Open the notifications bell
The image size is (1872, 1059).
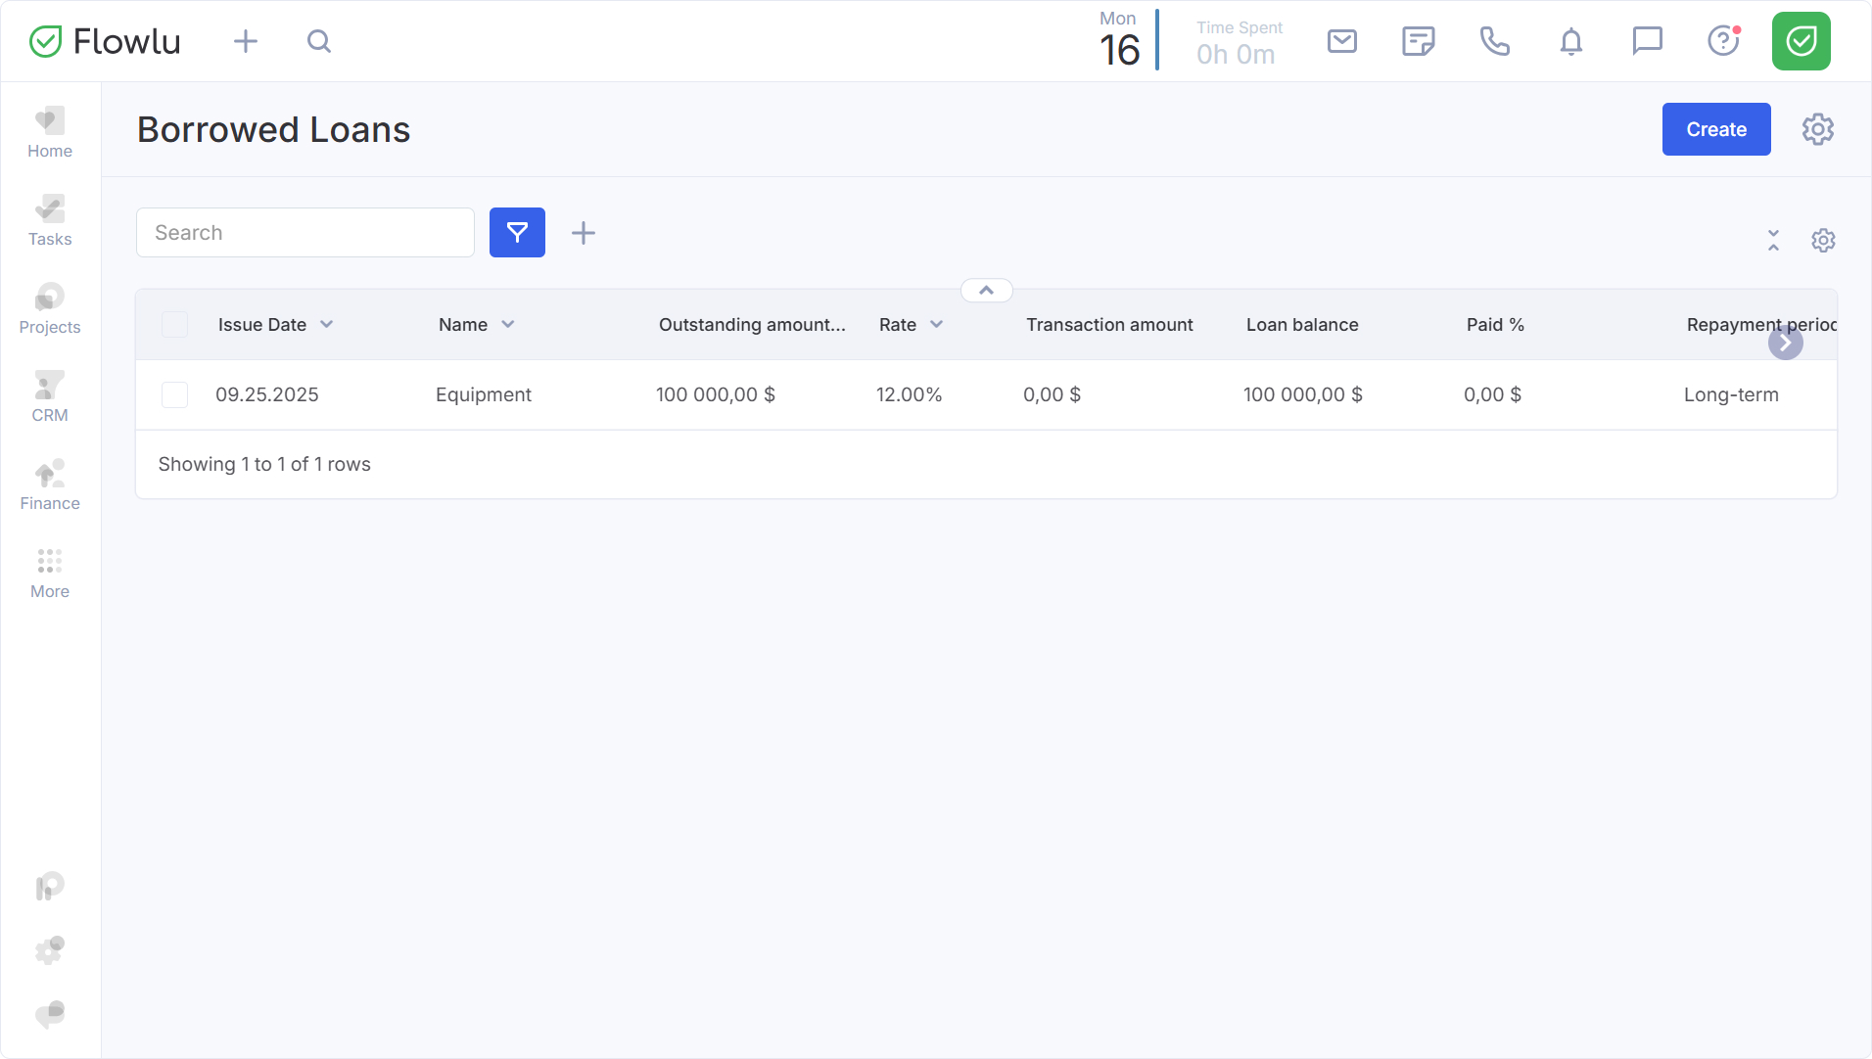tap(1570, 41)
